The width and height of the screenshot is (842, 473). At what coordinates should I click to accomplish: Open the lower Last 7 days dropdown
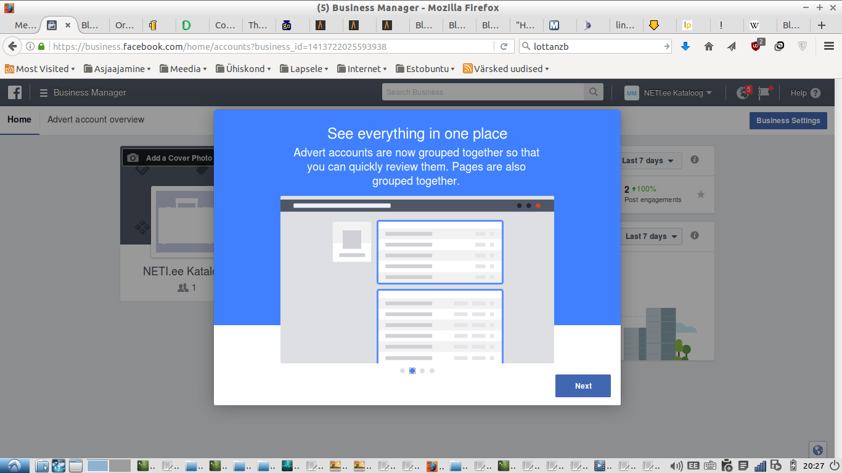652,236
